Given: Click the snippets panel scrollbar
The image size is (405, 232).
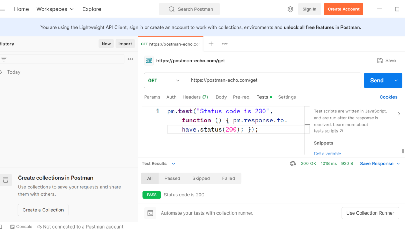Looking at the screenshot, I should pos(403,151).
